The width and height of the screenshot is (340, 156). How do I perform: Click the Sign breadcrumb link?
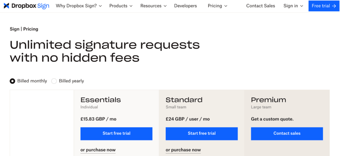(x=15, y=29)
